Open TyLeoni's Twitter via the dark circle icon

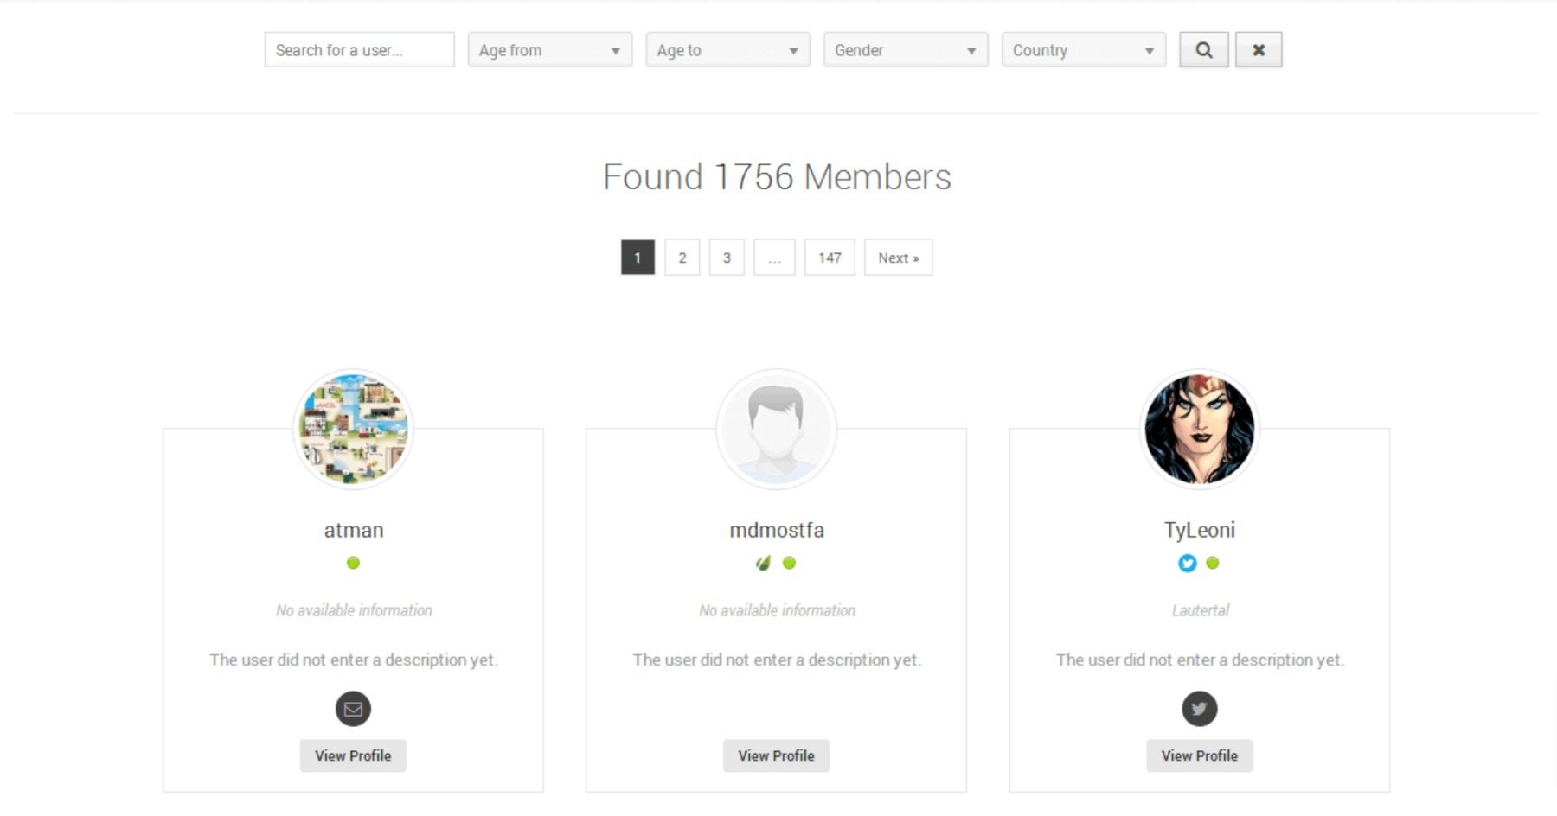(1199, 709)
